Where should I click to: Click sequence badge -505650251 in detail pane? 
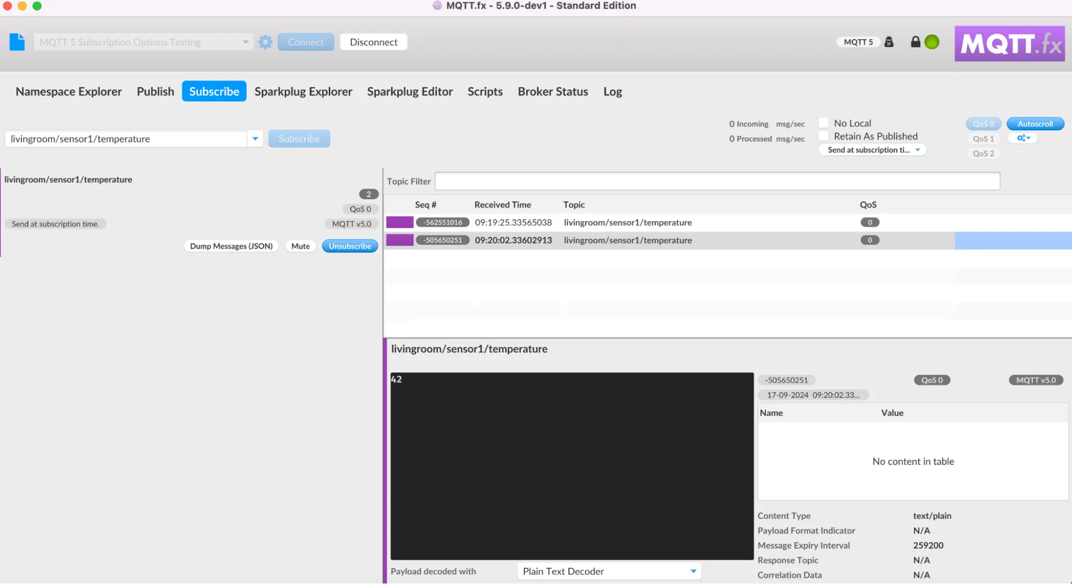(x=786, y=380)
